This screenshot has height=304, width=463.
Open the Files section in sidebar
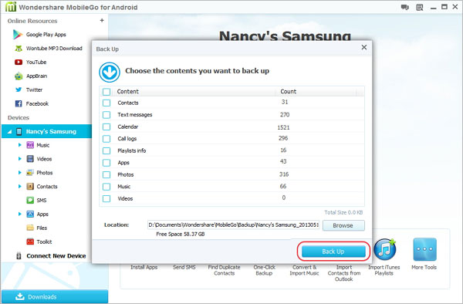(37, 228)
